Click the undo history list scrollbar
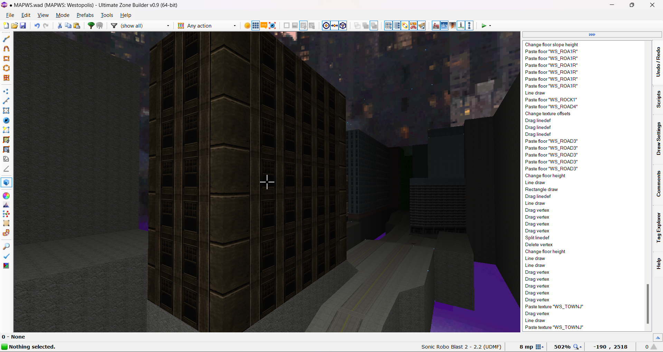 [x=648, y=303]
